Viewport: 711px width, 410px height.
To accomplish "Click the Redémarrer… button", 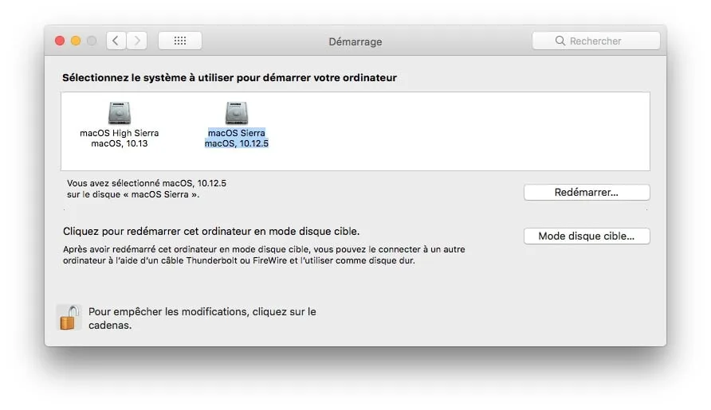I will click(x=587, y=193).
